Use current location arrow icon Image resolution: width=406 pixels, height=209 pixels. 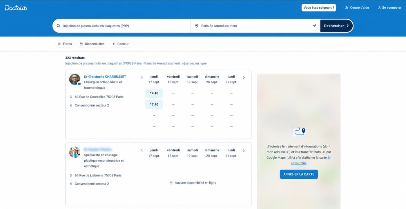(x=314, y=26)
